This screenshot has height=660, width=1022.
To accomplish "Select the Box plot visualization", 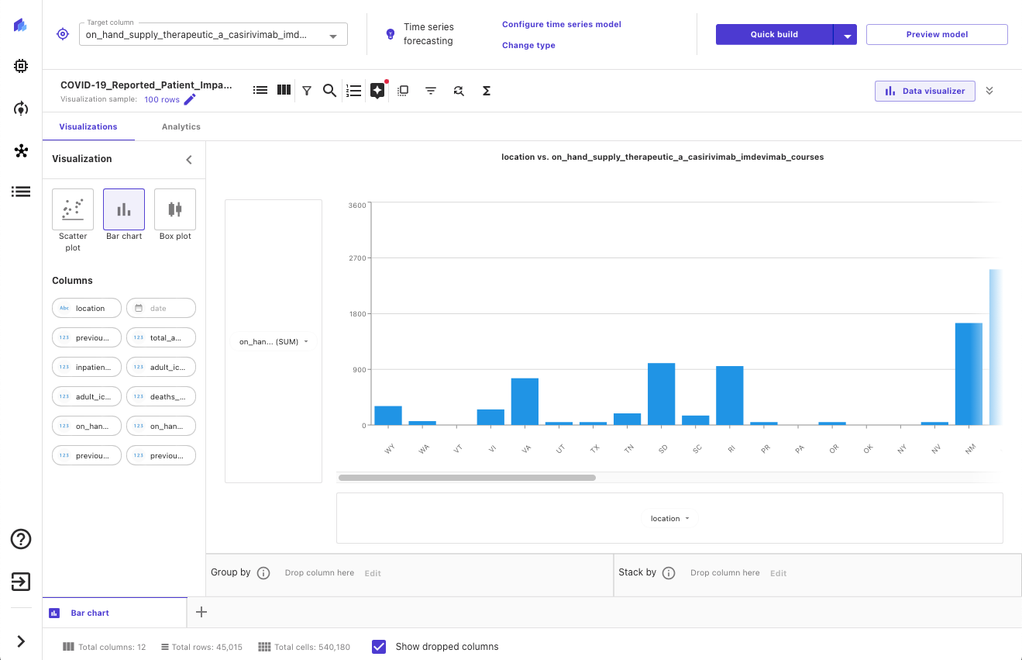I will pos(175,209).
